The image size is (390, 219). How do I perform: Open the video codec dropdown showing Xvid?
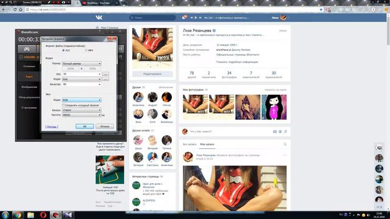(x=82, y=79)
